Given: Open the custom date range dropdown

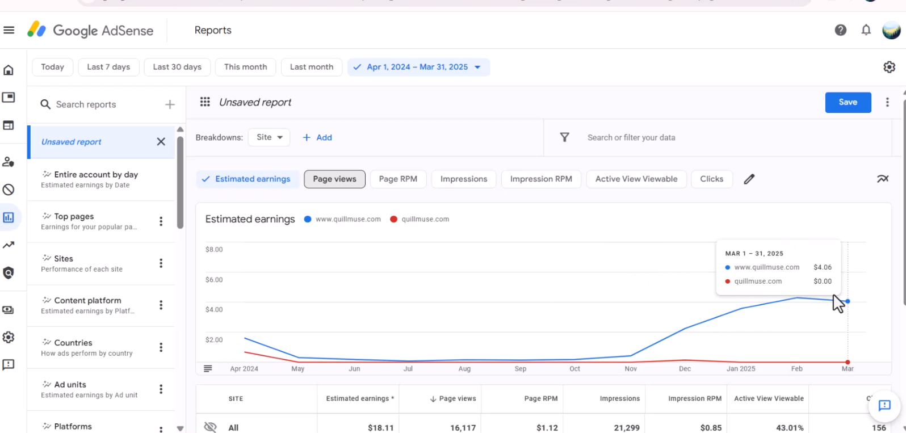Looking at the screenshot, I should click(418, 67).
